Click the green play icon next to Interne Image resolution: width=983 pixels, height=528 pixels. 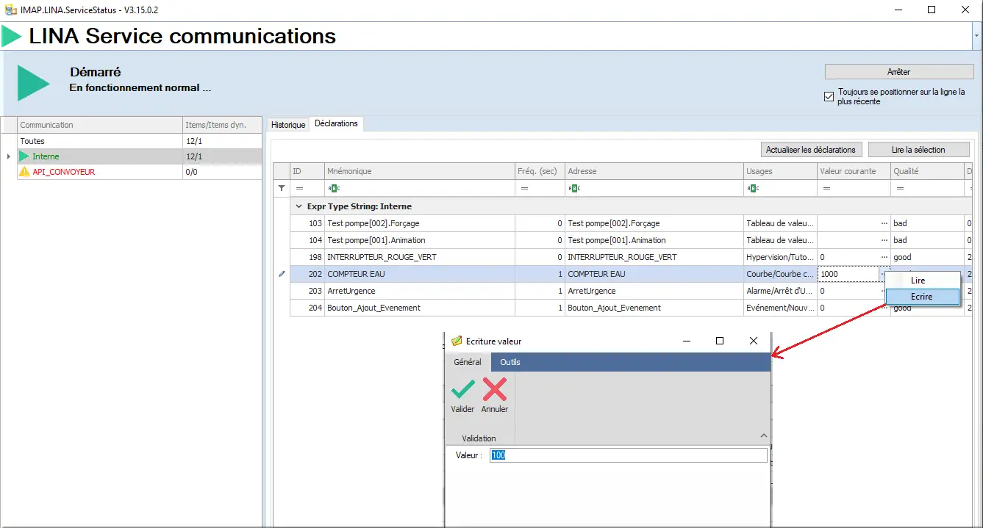click(24, 156)
